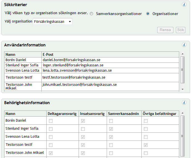Click scrollbar thumb in Behörighetsinformation table
This screenshot has height=158, width=192.
click(183, 136)
